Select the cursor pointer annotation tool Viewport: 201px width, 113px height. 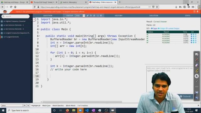coord(197,76)
